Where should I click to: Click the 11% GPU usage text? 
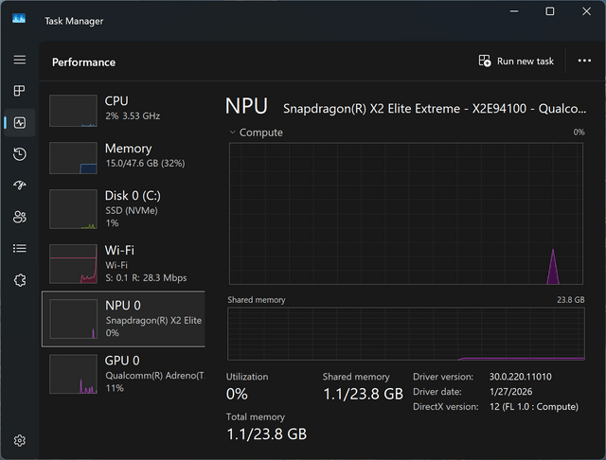[115, 388]
